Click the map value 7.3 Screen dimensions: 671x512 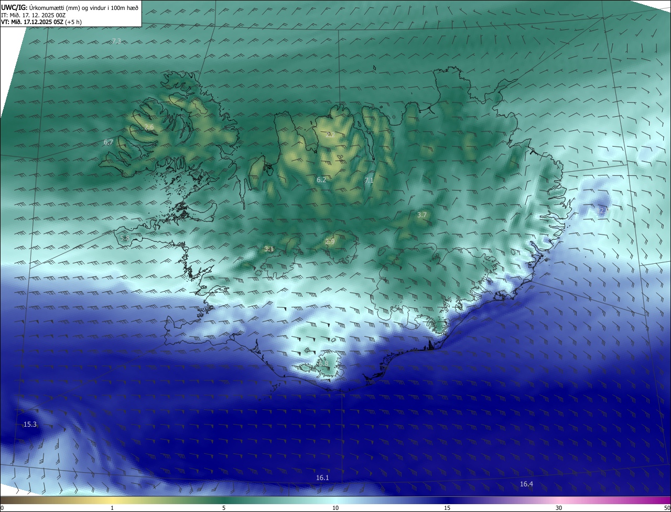click(116, 41)
